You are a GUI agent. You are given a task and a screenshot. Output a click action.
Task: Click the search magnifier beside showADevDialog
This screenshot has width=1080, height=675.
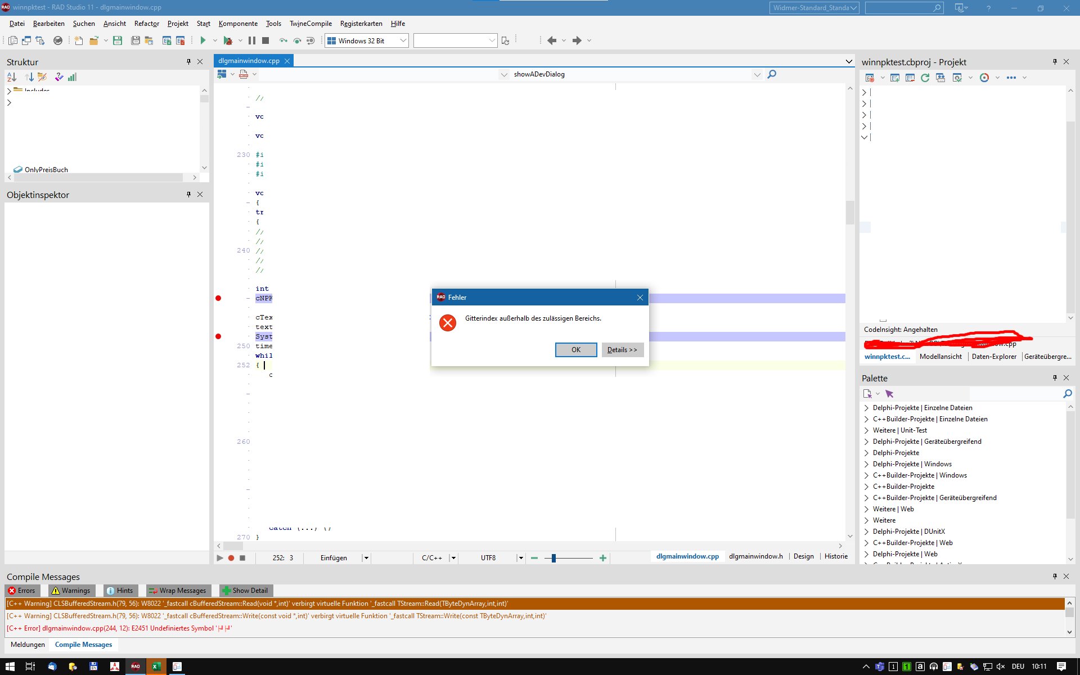tap(772, 74)
